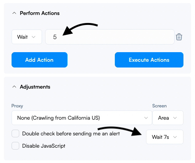
Task: Click the Adjustments section title
Action: tap(35, 87)
